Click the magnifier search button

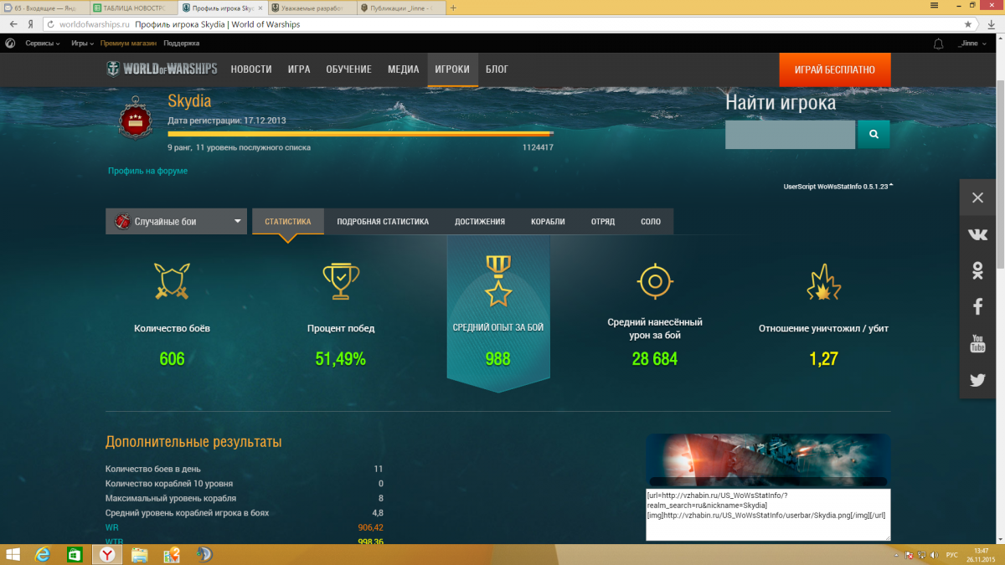(874, 134)
